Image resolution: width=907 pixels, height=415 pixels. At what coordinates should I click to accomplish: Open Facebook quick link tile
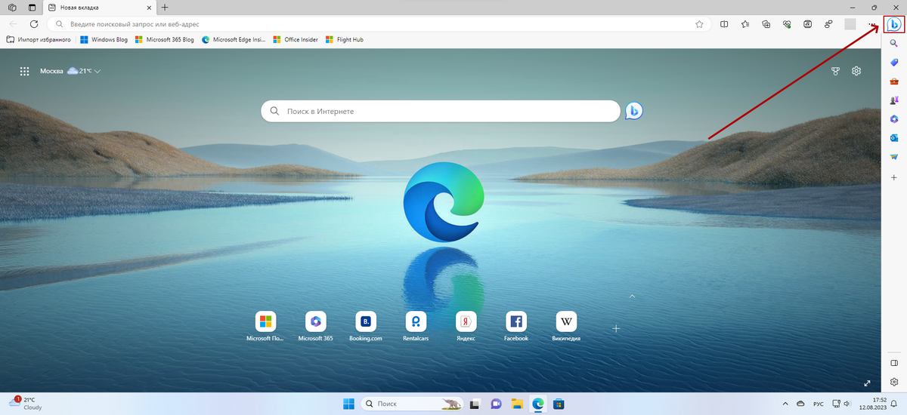point(515,326)
